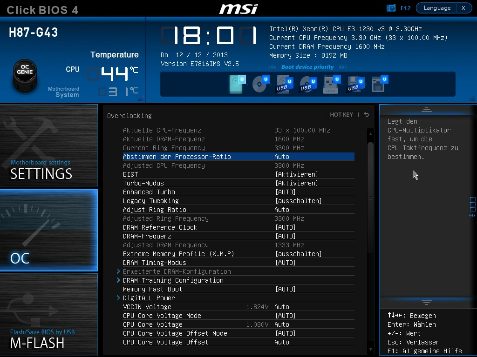
Task: Click Motherboard System temperature 31°C readout
Action: [x=118, y=92]
